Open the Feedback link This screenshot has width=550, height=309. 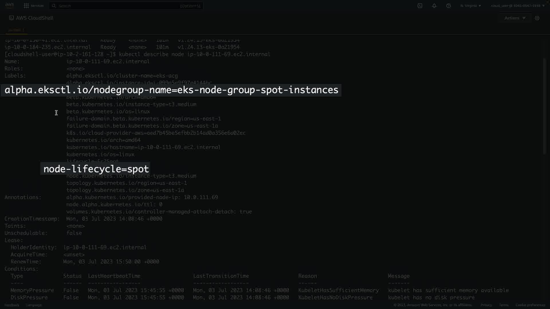pyautogui.click(x=12, y=305)
